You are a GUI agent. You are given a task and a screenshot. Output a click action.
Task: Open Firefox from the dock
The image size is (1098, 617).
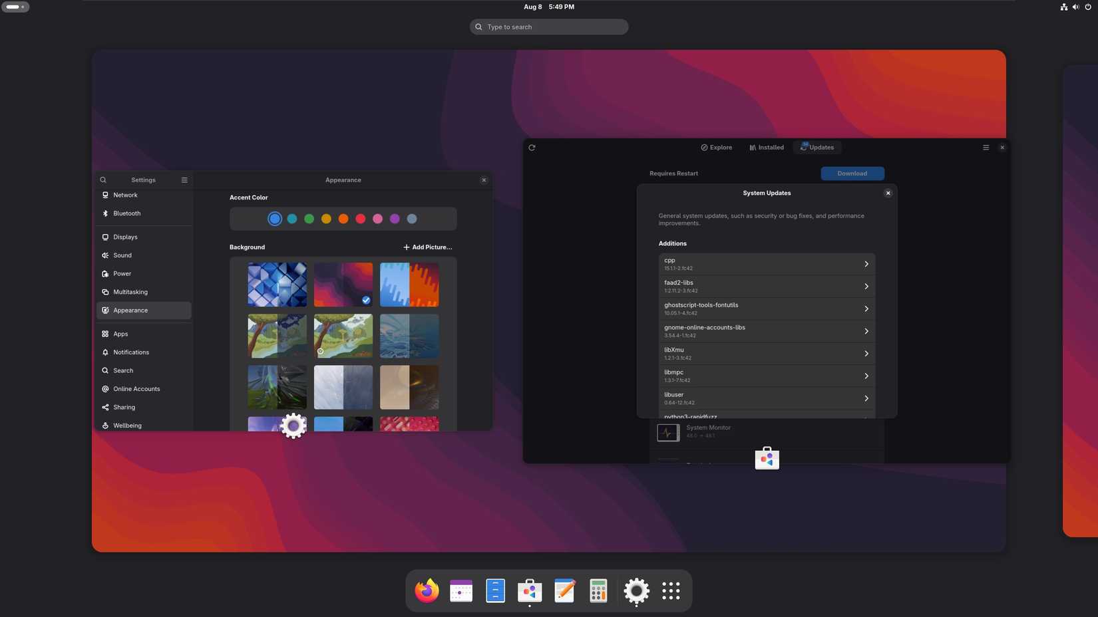coord(426,590)
